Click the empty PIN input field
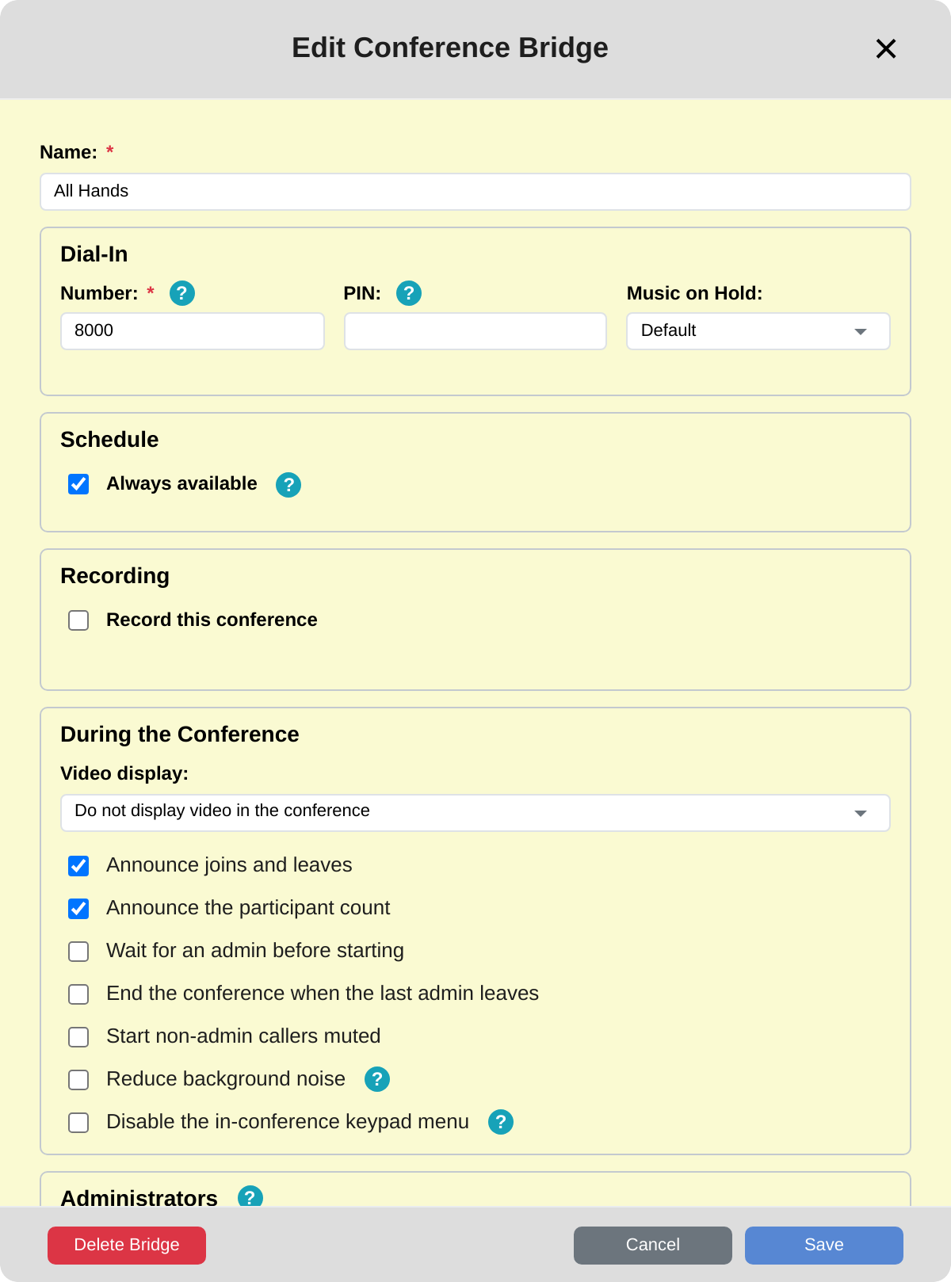The image size is (951, 1282). (475, 331)
